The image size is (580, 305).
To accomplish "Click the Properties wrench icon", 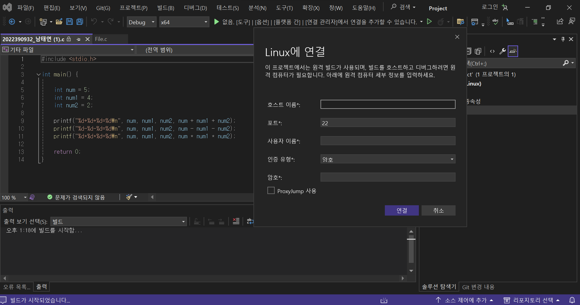I will 503,51.
